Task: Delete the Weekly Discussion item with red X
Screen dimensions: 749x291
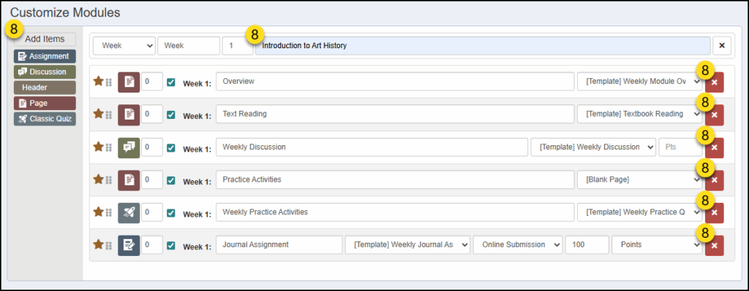Action: (x=714, y=147)
